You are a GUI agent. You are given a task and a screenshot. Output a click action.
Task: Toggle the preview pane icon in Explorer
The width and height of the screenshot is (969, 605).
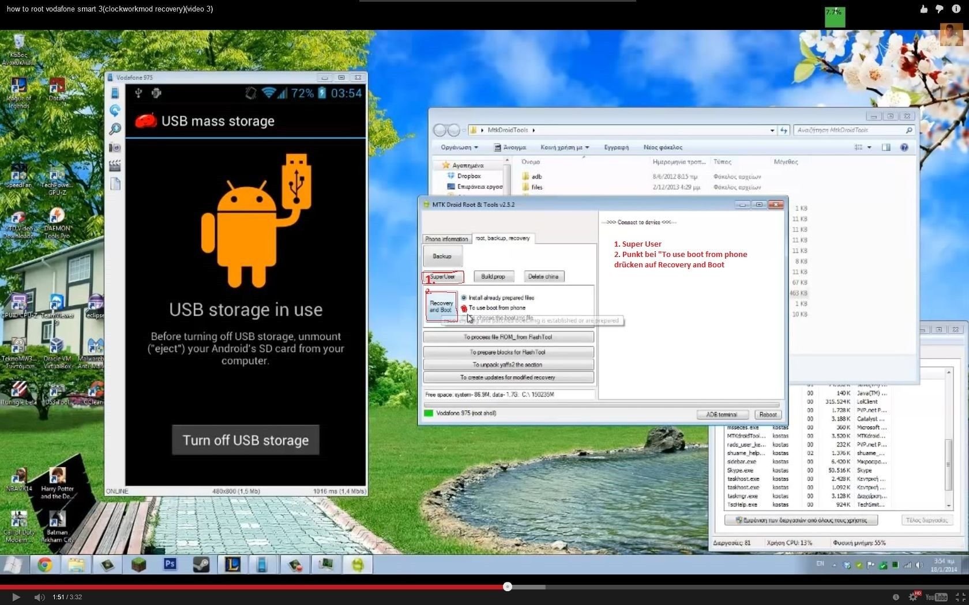click(886, 148)
